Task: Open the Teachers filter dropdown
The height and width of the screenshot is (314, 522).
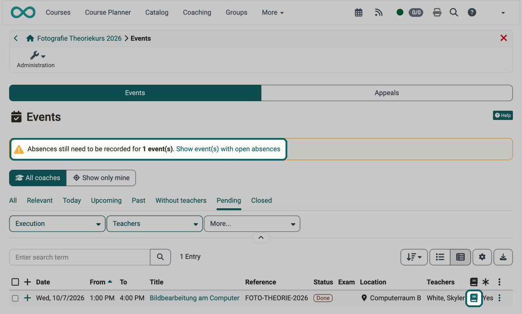Action: pyautogui.click(x=154, y=224)
